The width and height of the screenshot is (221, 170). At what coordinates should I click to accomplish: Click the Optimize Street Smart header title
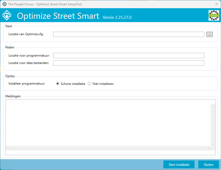58,16
